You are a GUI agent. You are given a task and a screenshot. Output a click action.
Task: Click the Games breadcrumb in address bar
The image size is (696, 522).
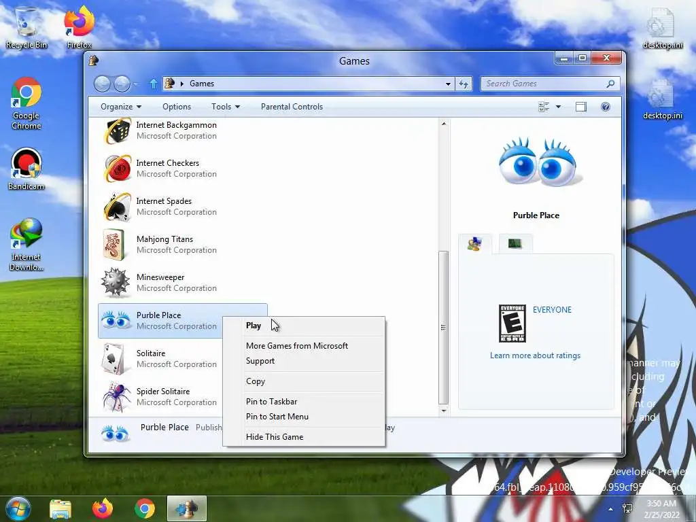tap(201, 84)
